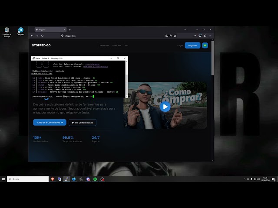Open the Recursos navigation item
Screen dimensions: 278x208
(104, 45)
